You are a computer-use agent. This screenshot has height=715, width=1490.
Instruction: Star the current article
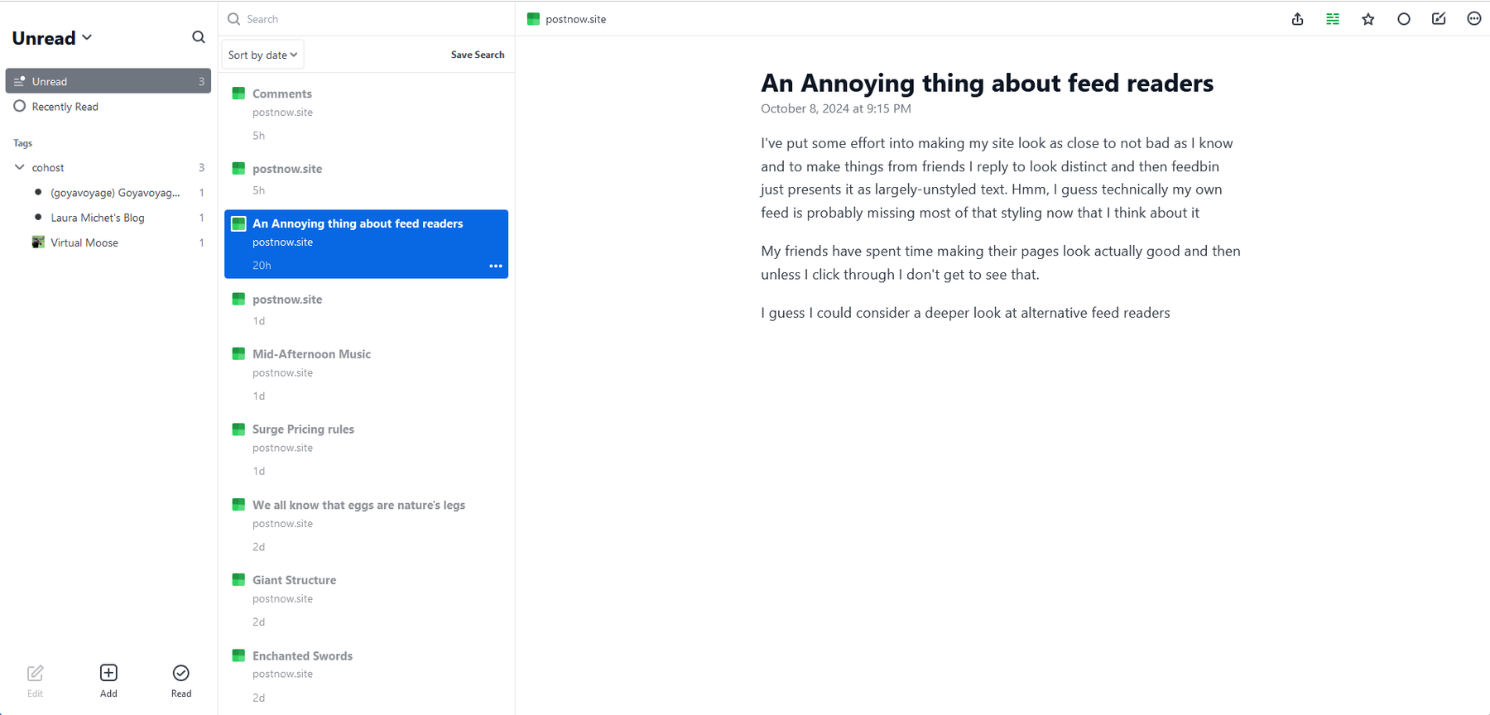click(x=1368, y=19)
